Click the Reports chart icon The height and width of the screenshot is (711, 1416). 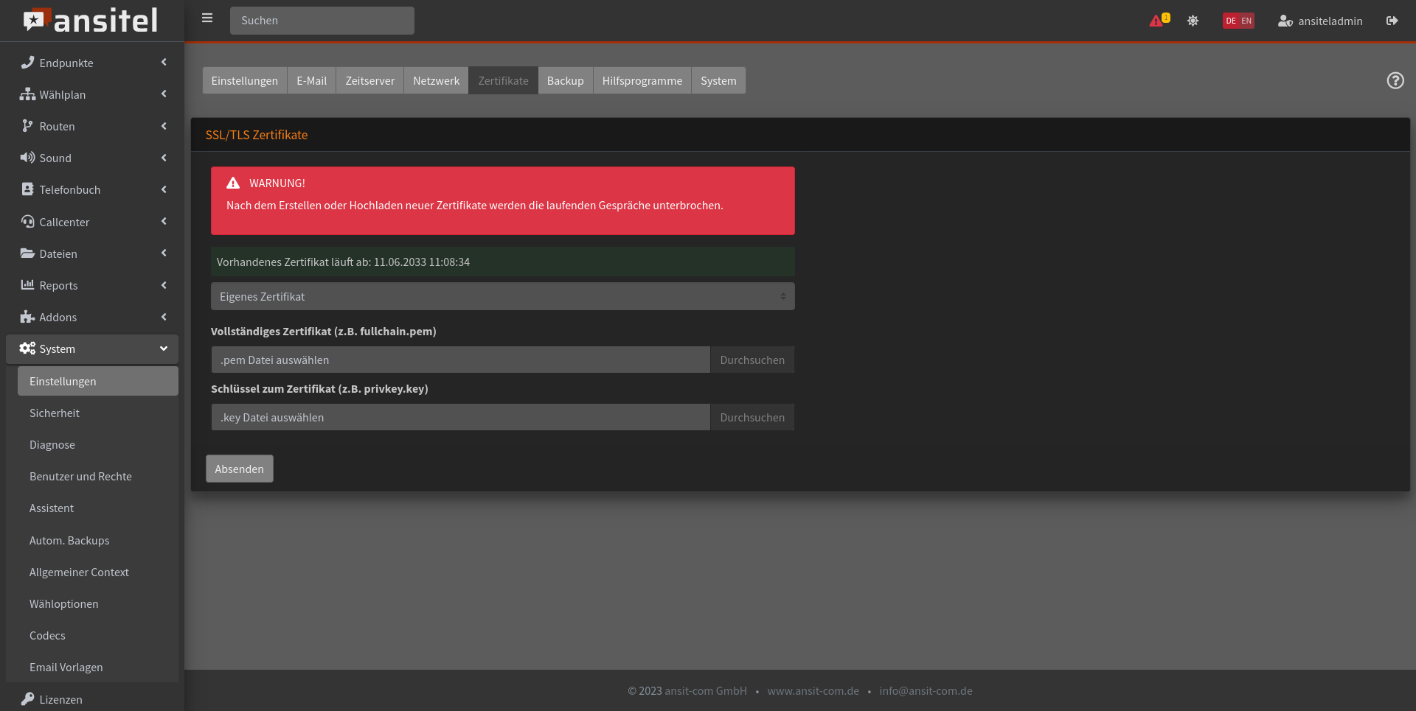click(27, 285)
